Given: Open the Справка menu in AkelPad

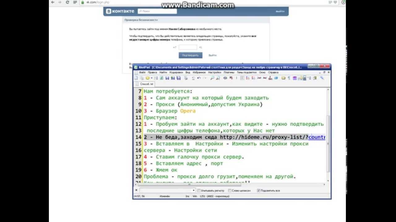Looking at the screenshot, I should (x=273, y=72).
